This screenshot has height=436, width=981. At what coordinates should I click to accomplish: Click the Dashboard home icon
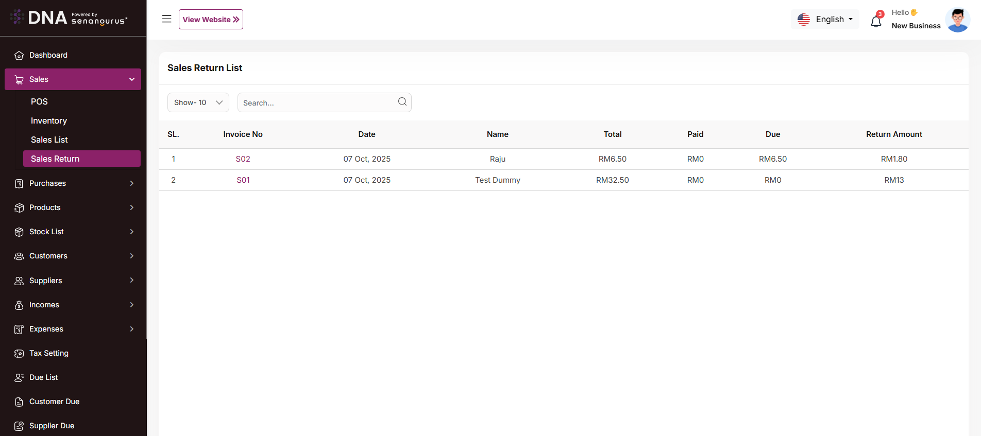coord(19,56)
